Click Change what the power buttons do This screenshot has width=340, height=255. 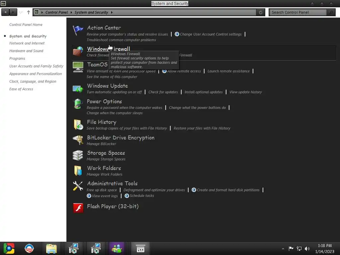tap(197, 108)
